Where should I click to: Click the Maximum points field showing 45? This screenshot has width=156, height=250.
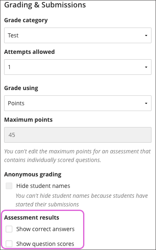pyautogui.click(x=78, y=135)
